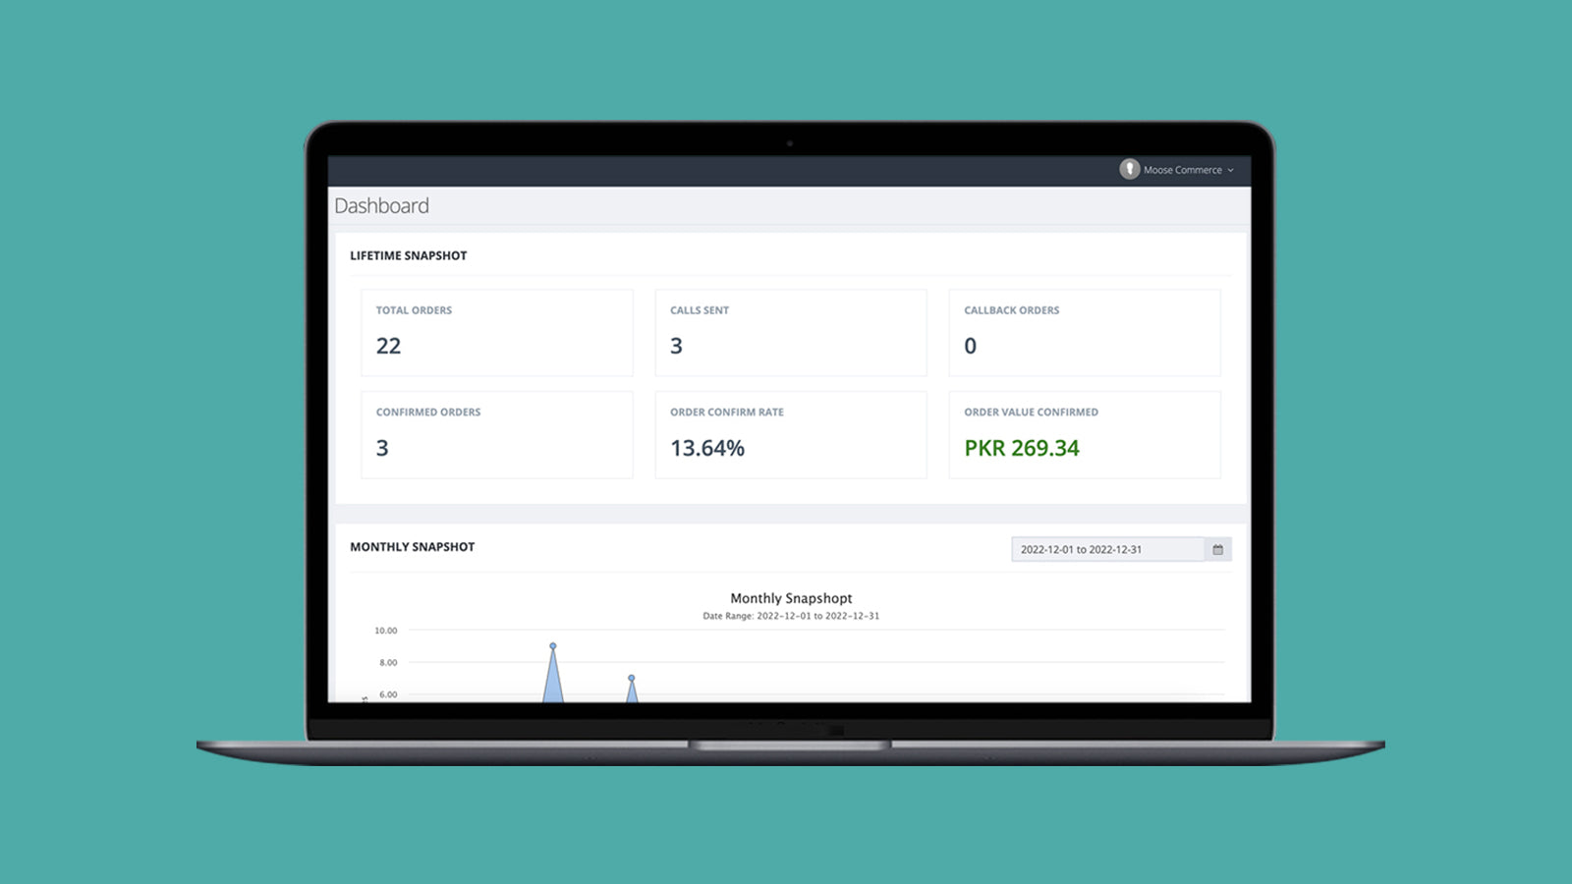Select the Confirmed Orders card
This screenshot has width=1572, height=884.
coord(497,435)
